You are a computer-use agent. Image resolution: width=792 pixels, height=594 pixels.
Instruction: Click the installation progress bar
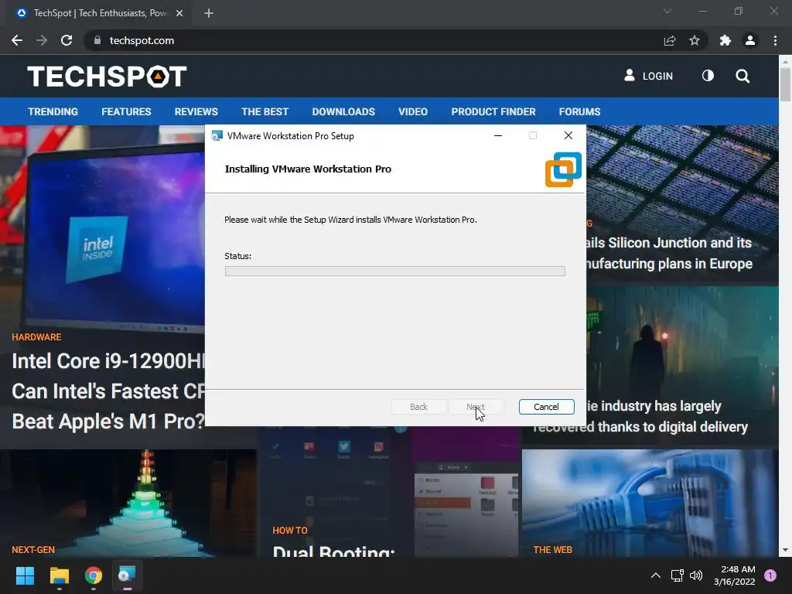click(x=395, y=271)
